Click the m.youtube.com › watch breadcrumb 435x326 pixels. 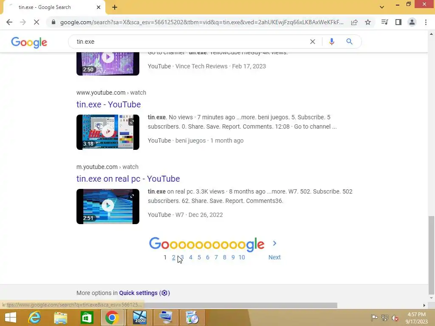[x=107, y=167]
